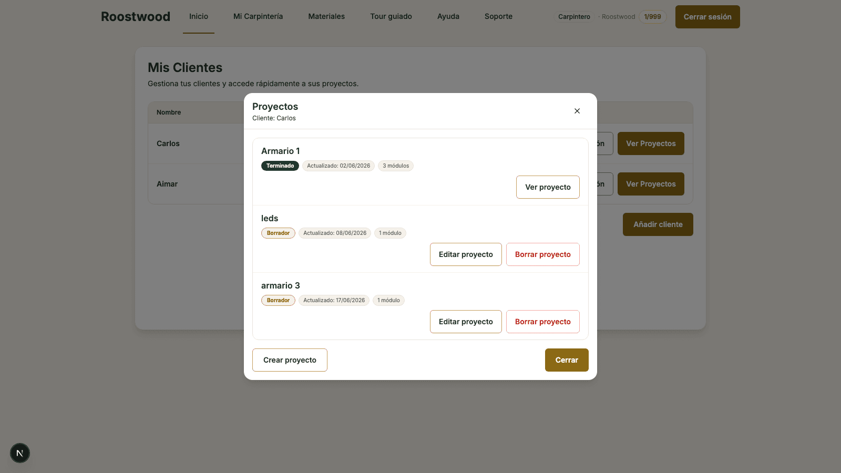
Task: Click the Añadir cliente button
Action: tap(658, 224)
